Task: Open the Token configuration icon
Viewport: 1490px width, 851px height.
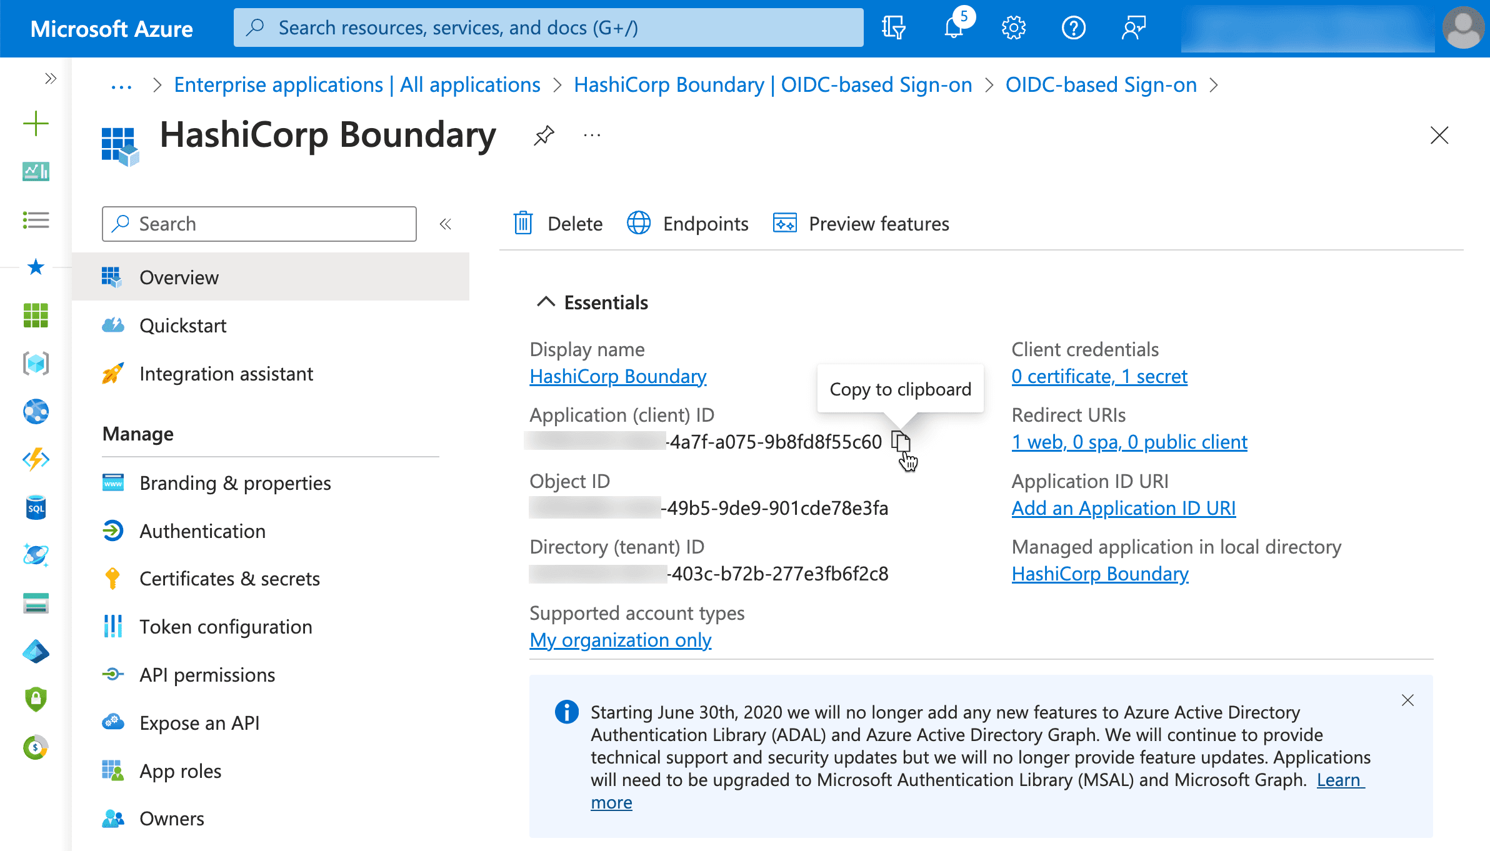Action: pos(112,626)
